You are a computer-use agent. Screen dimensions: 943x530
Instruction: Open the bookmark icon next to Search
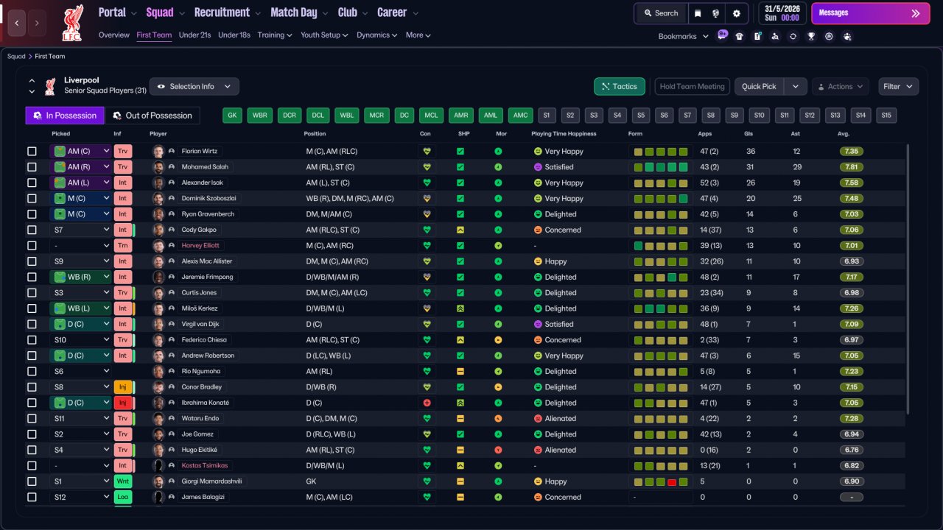[x=698, y=13]
